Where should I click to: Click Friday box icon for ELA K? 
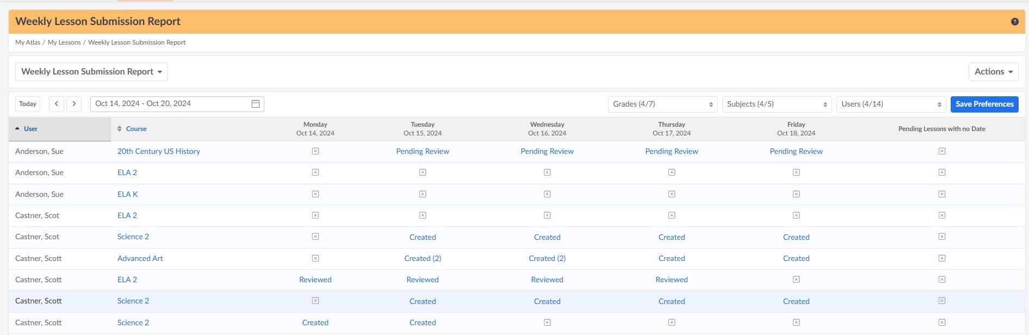[796, 194]
